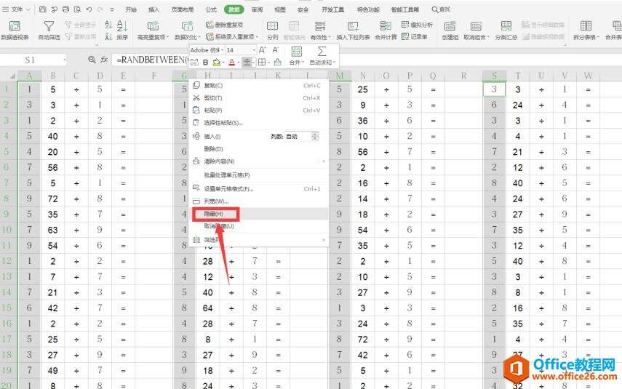The height and width of the screenshot is (389, 622).
Task: Open the 拆分表格 split table dropdown
Action: coord(586,31)
